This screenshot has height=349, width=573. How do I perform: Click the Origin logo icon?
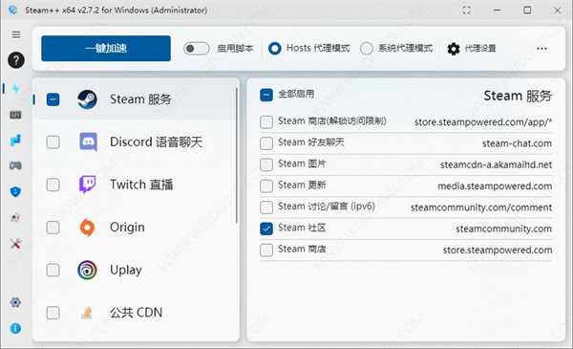pyautogui.click(x=87, y=228)
